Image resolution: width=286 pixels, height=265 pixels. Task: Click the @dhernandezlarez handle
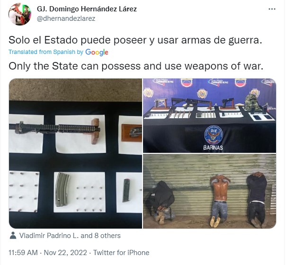click(x=66, y=18)
